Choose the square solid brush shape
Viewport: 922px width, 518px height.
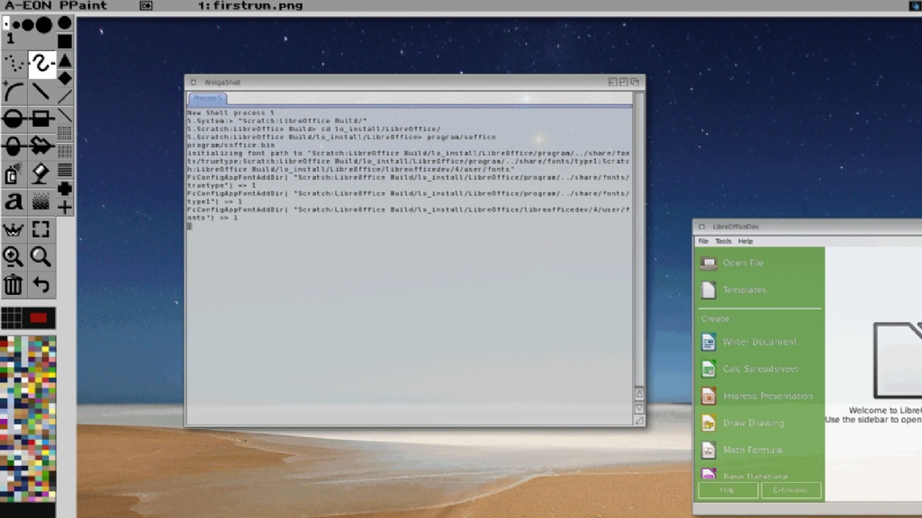[65, 41]
